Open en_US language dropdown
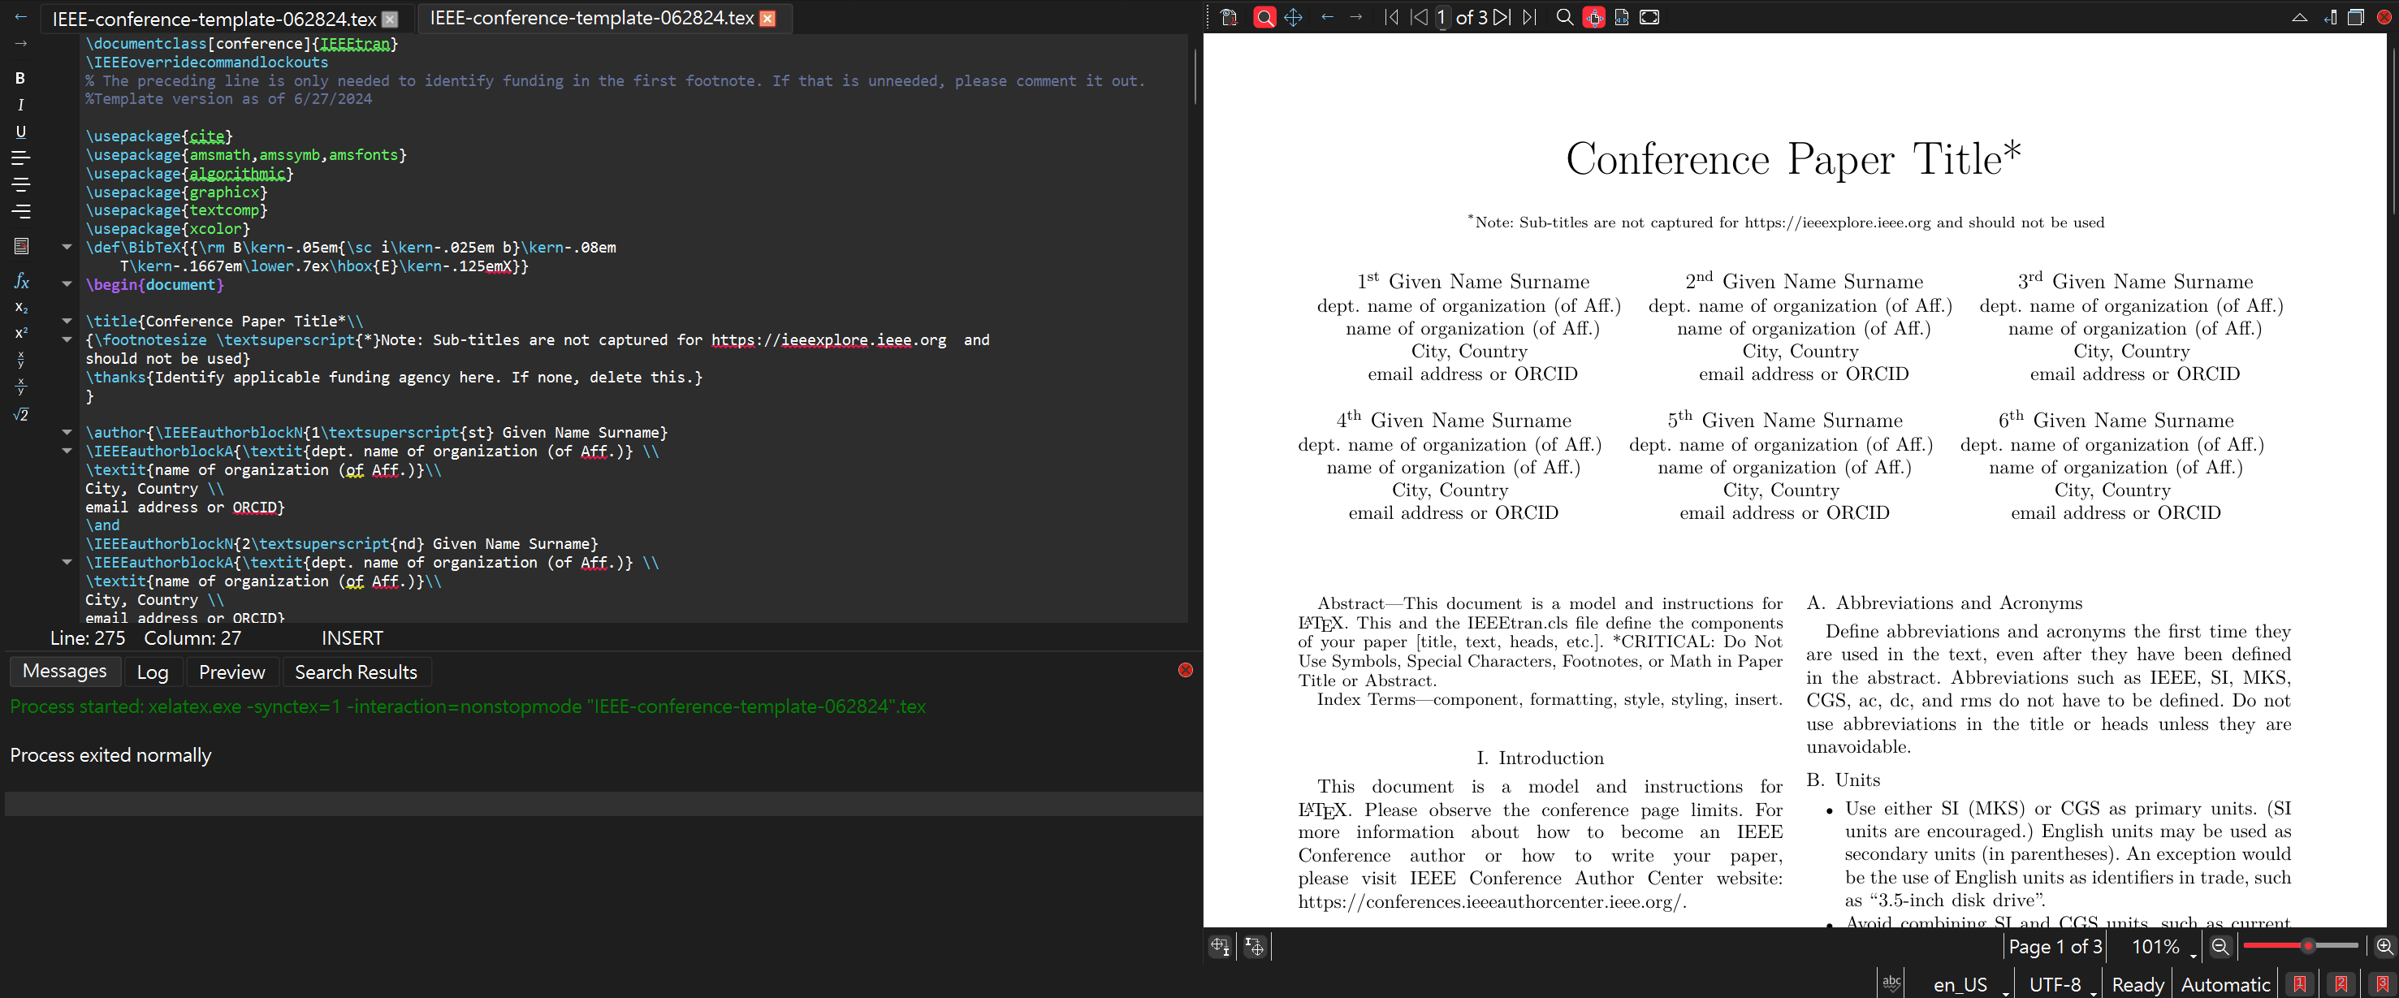 pyautogui.click(x=1968, y=984)
